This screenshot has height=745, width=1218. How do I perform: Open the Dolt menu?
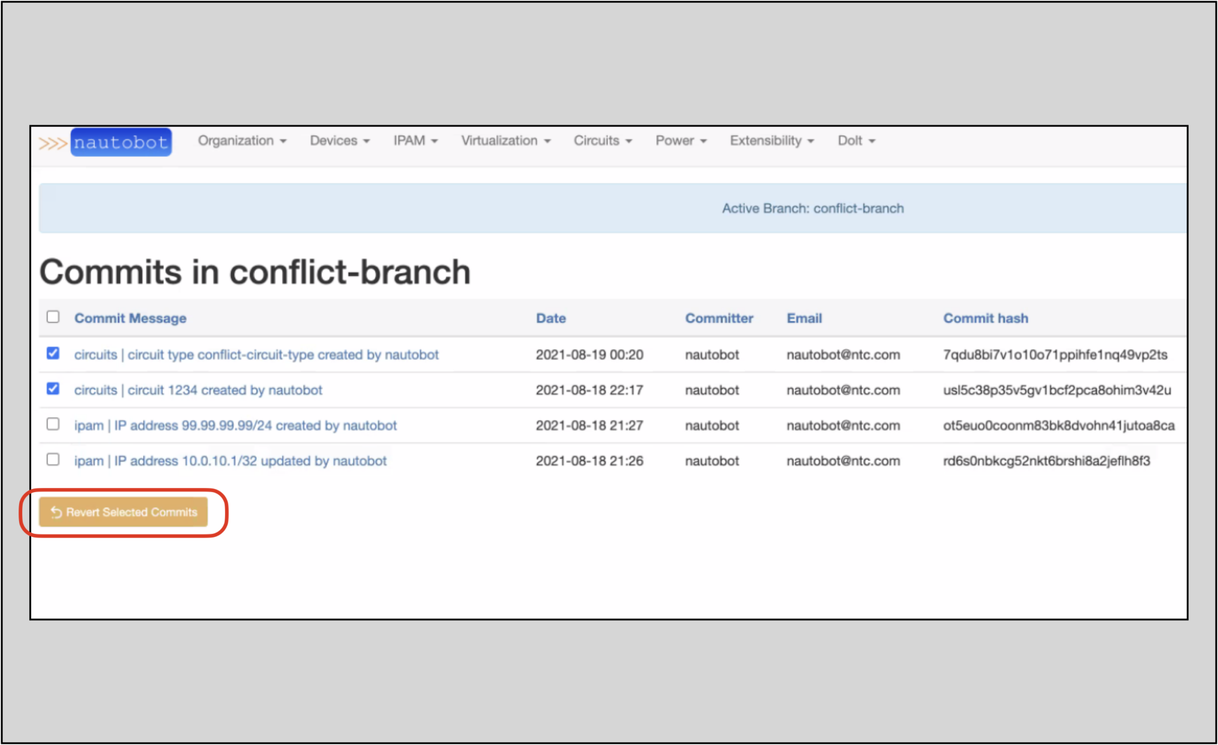[x=856, y=141]
